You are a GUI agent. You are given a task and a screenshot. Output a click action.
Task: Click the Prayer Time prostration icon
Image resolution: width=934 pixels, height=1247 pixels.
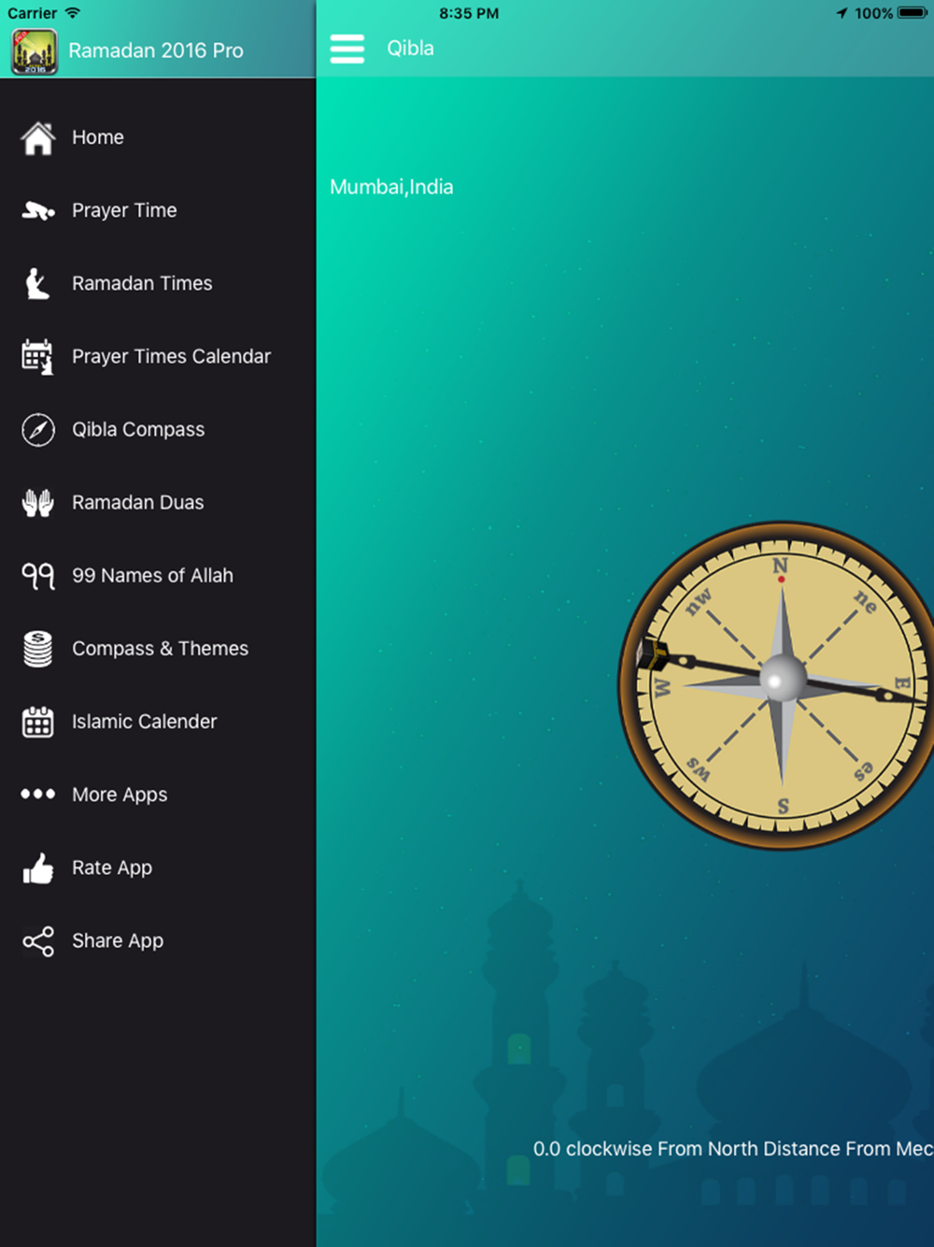[x=38, y=210]
